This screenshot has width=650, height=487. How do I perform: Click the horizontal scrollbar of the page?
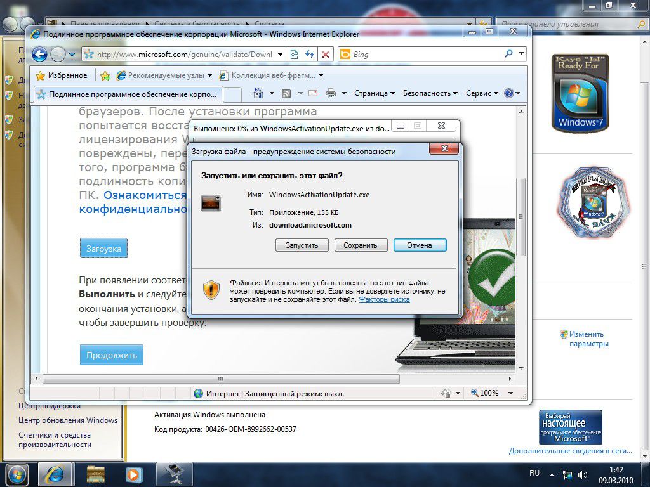[x=221, y=379]
